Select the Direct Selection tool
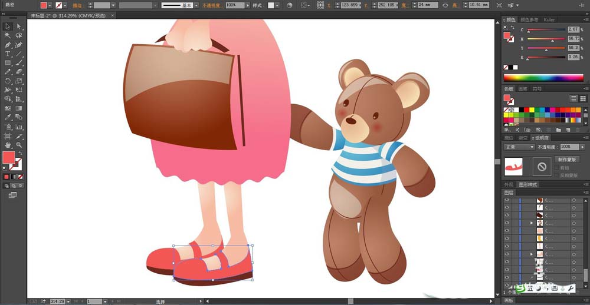The height and width of the screenshot is (305, 590). click(19, 26)
